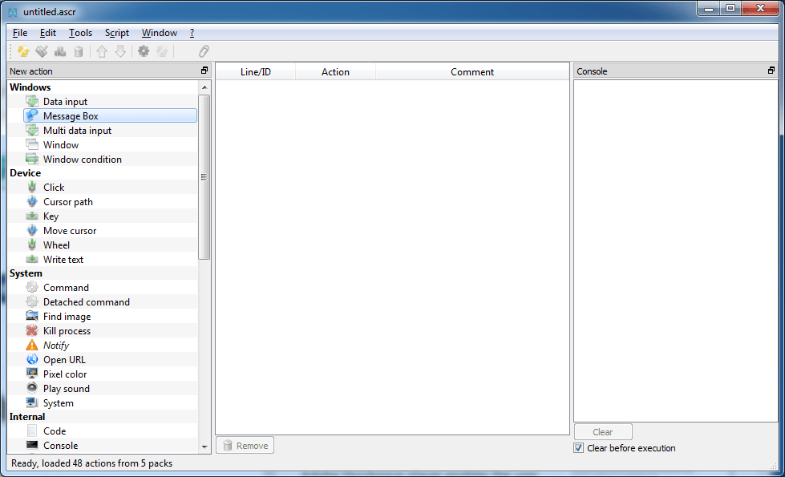
Task: Select the Kill process action
Action: [67, 330]
